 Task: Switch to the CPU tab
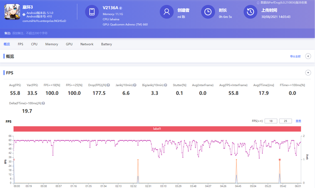[34, 44]
